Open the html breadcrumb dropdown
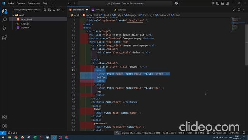The width and height of the screenshot is (248, 140). coord(105,15)
